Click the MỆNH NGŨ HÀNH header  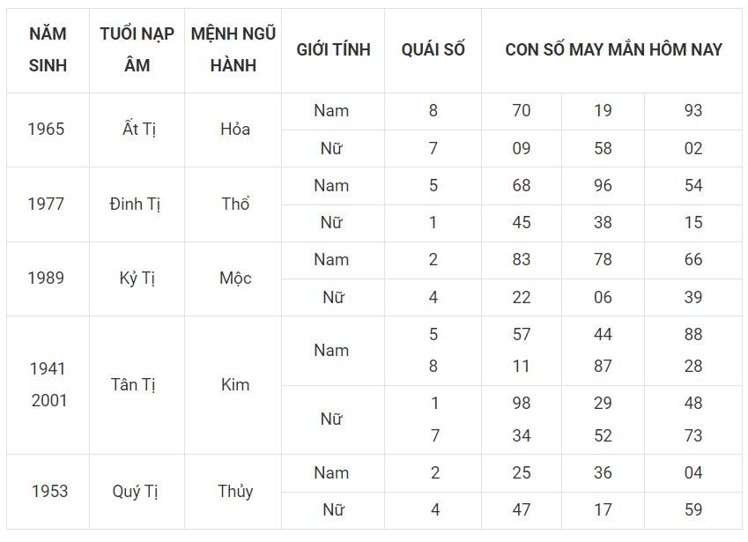[x=233, y=50]
